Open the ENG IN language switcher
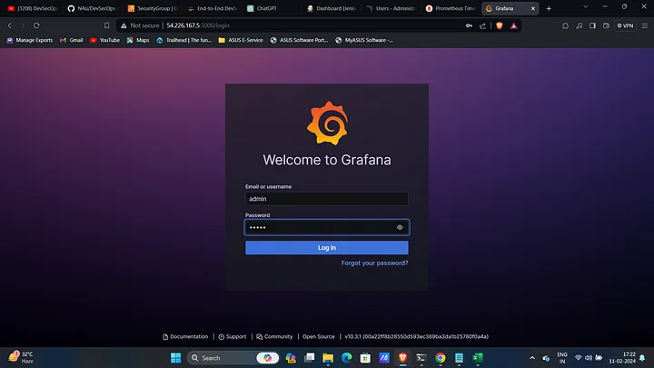This screenshot has height=368, width=654. pyautogui.click(x=562, y=358)
